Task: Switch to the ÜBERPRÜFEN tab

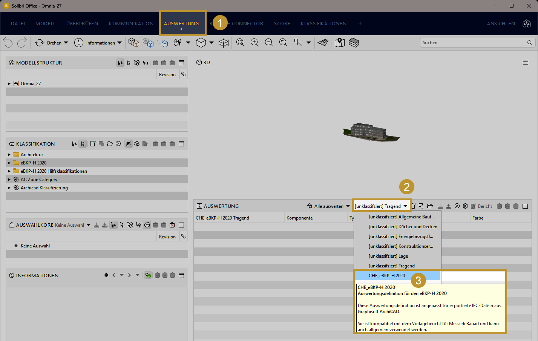Action: 82,23
